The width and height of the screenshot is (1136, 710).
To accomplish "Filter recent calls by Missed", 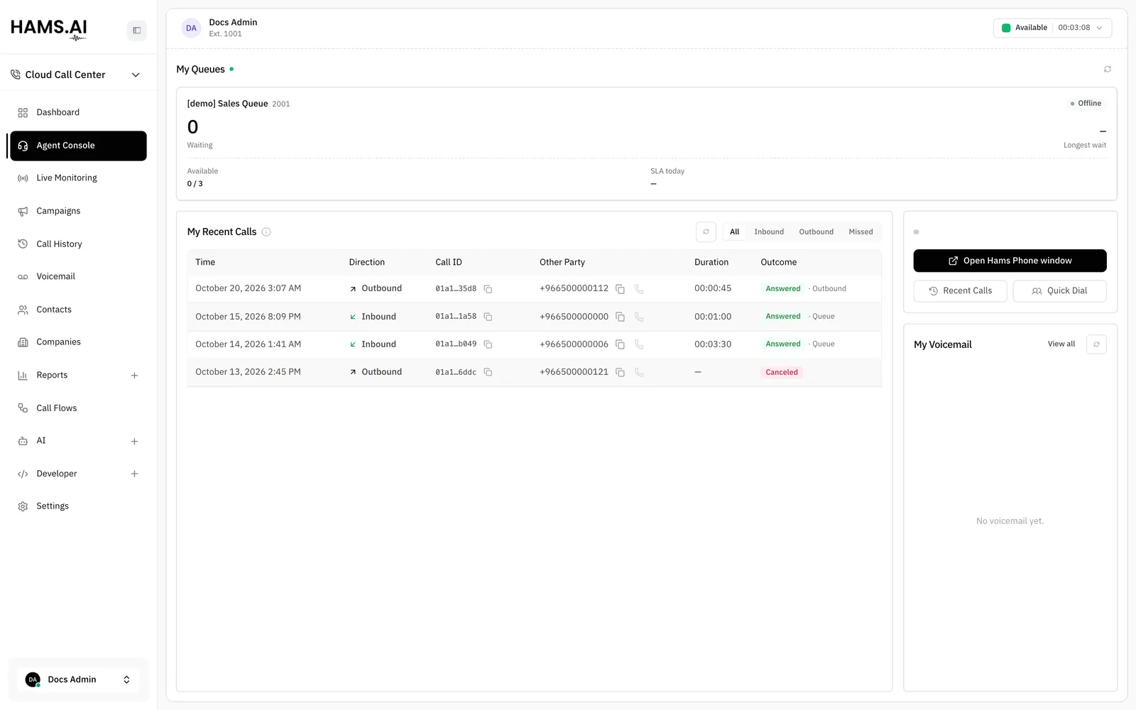I will tap(861, 231).
